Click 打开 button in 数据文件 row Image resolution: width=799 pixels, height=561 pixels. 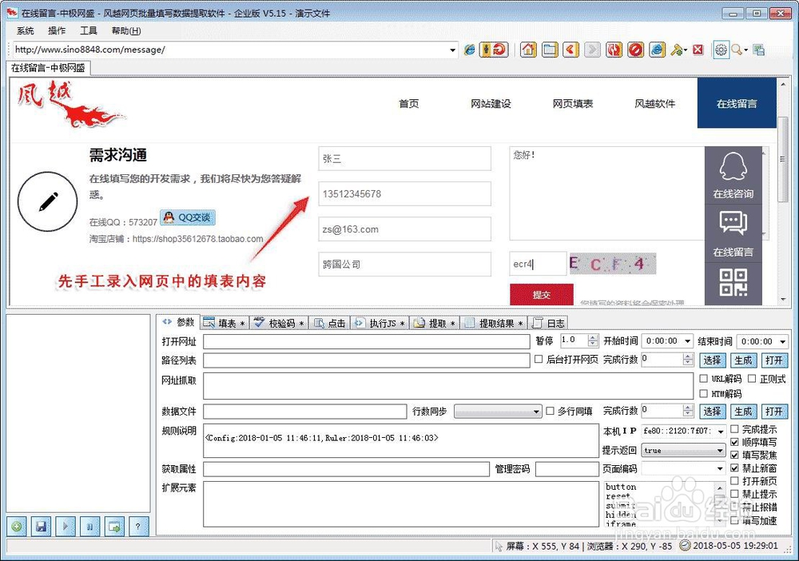[774, 412]
